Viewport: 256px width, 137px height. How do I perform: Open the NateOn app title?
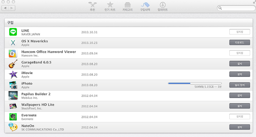(x=28, y=126)
